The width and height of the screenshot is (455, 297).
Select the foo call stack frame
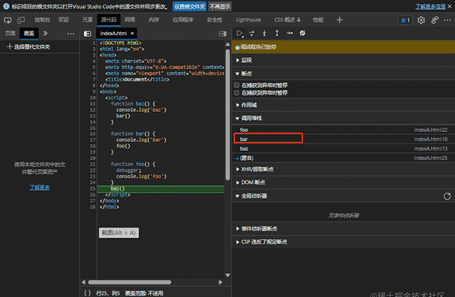343,130
